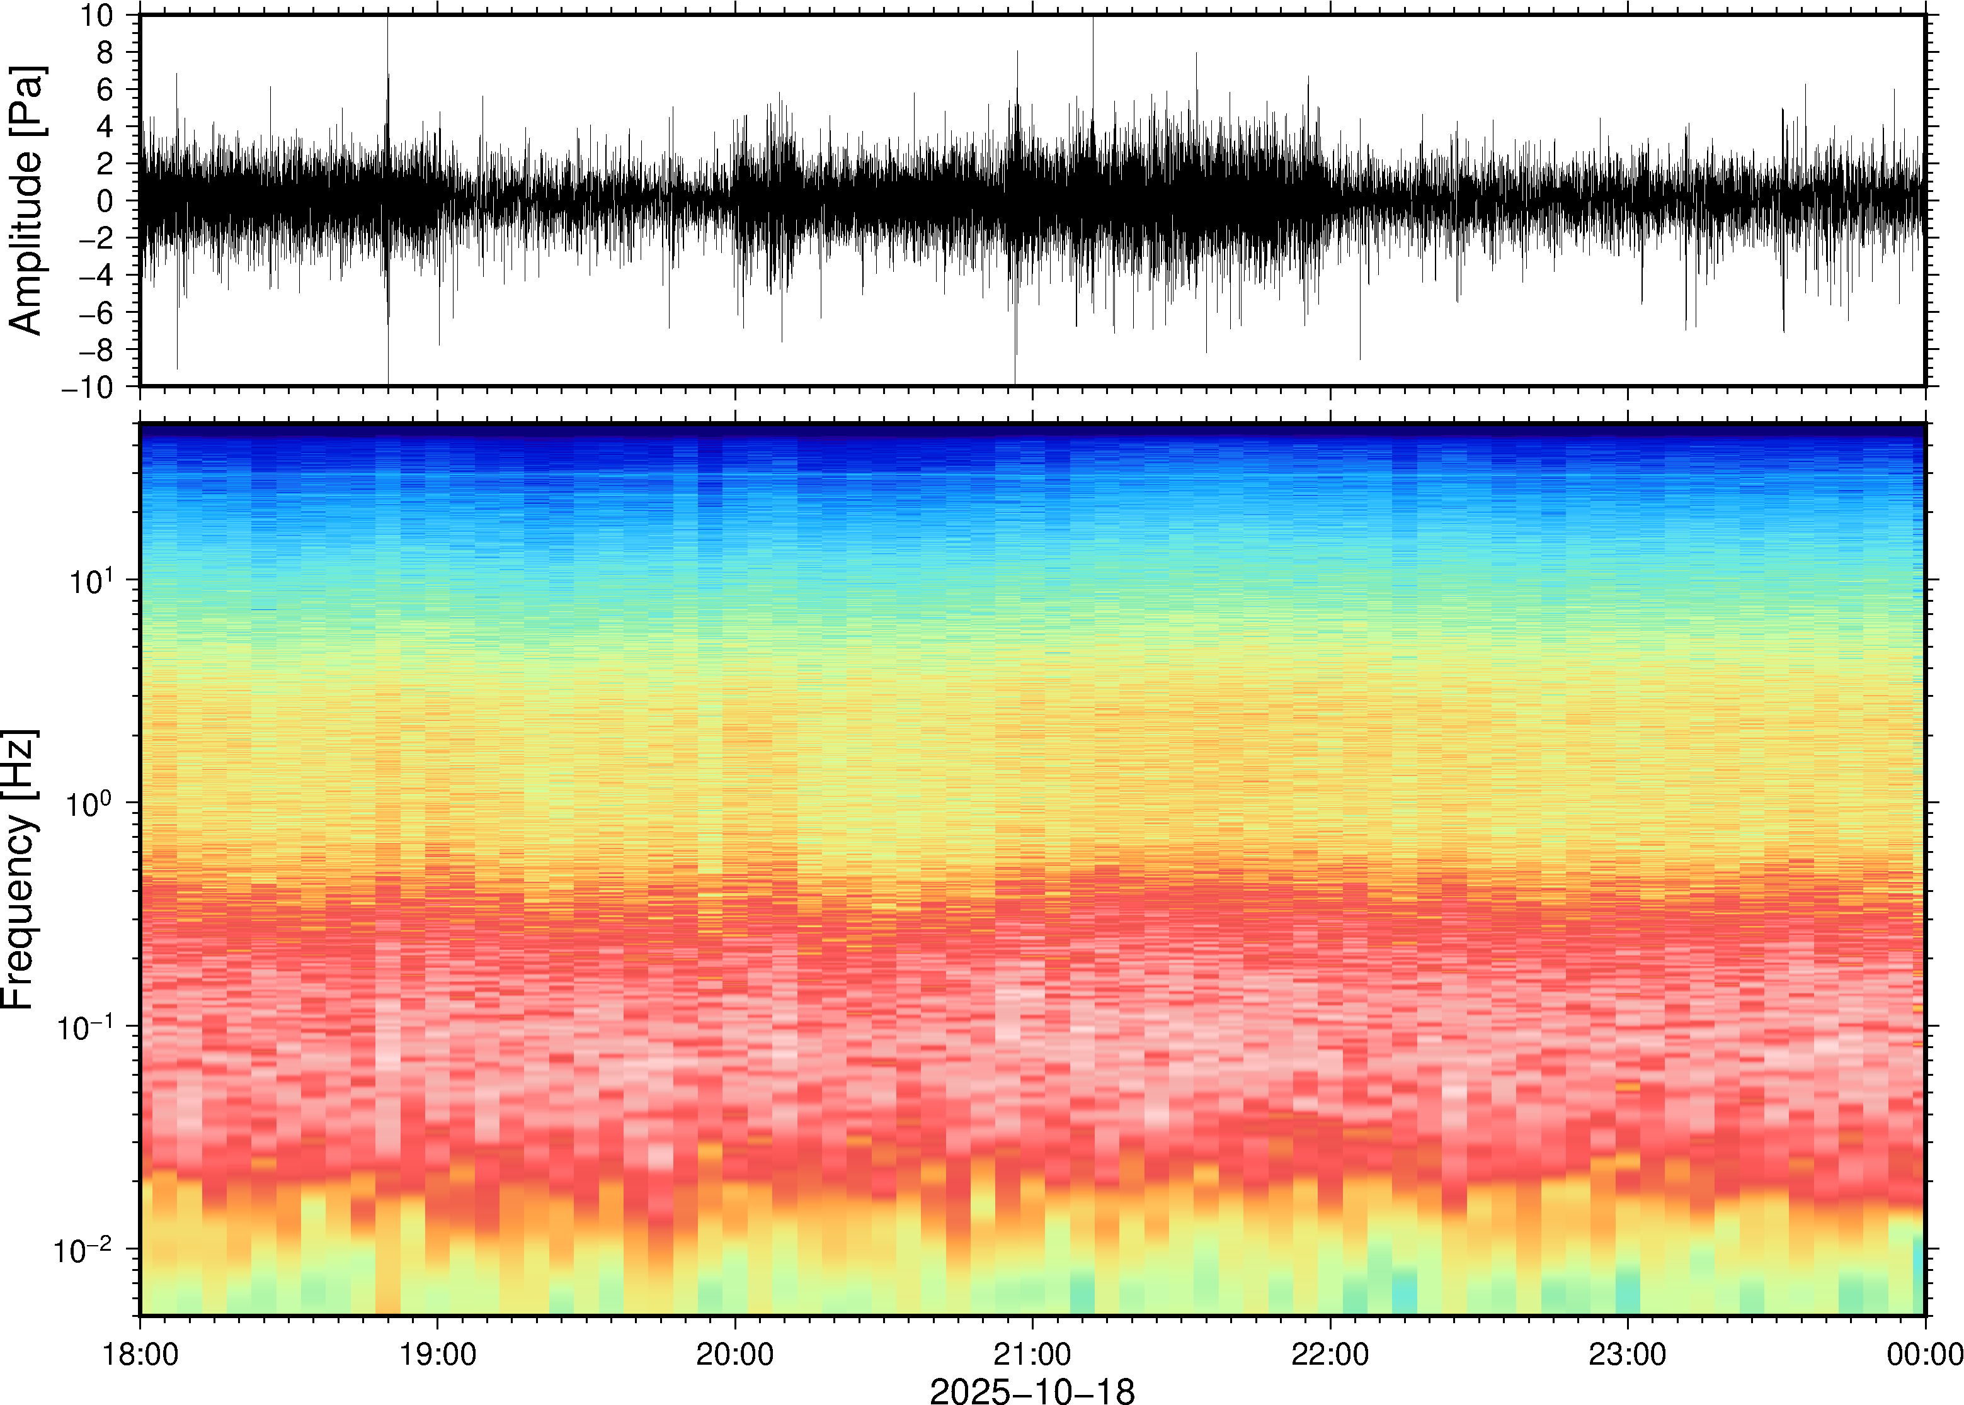Click the 19:00 time axis label
The width and height of the screenshot is (1964, 1405).
[x=437, y=1354]
